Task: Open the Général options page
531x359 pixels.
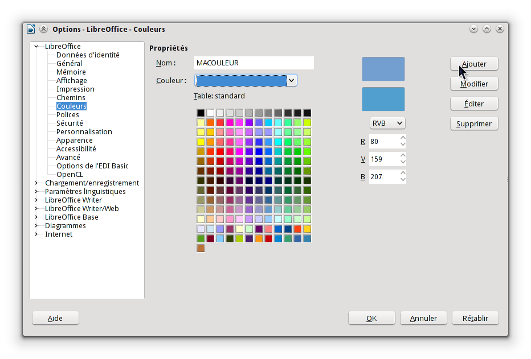Action: point(69,63)
